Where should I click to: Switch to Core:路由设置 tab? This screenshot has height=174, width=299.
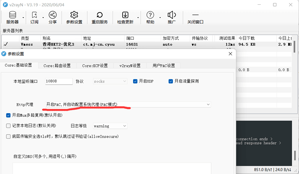pyautogui.click(x=57, y=66)
